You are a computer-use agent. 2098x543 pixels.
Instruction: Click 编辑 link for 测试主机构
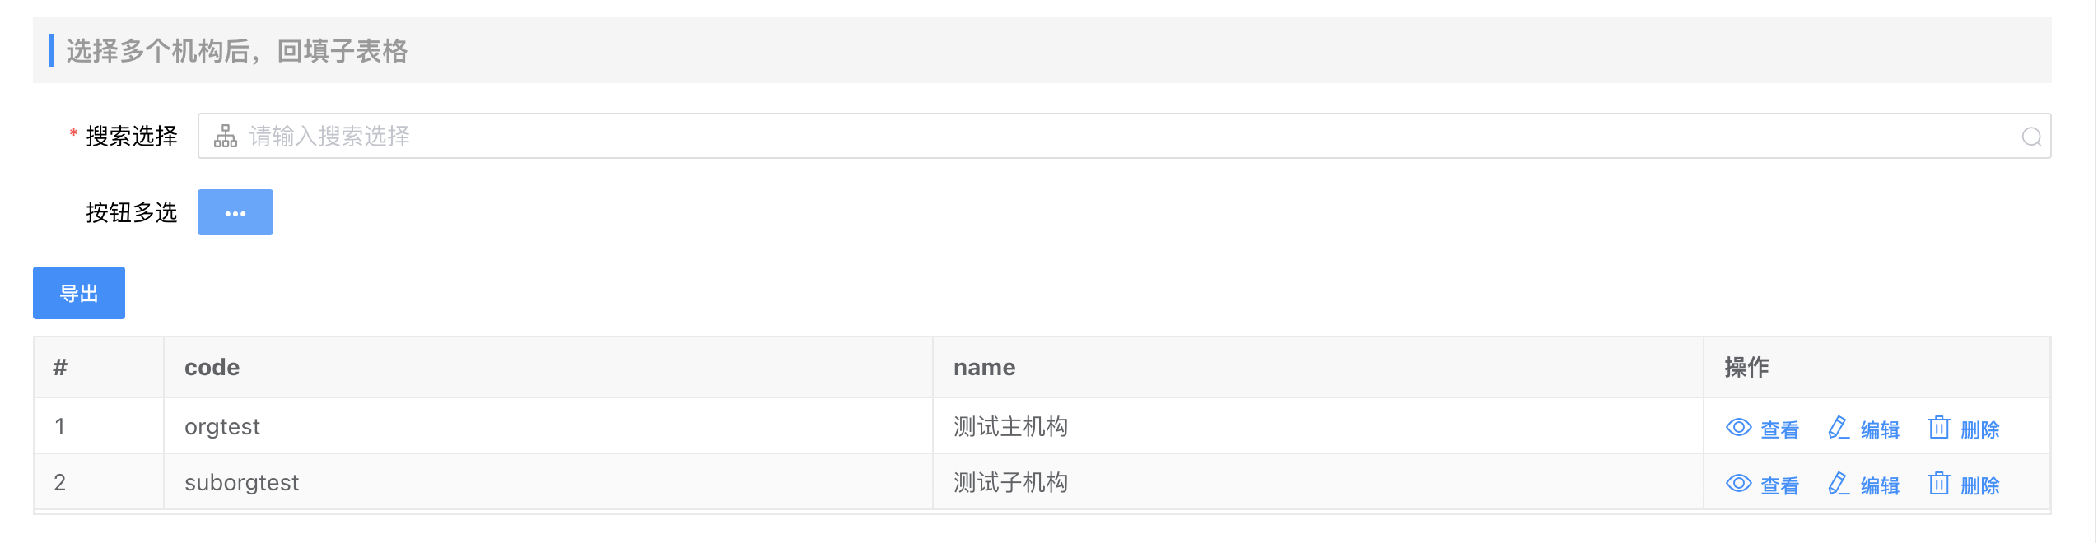pos(1880,429)
